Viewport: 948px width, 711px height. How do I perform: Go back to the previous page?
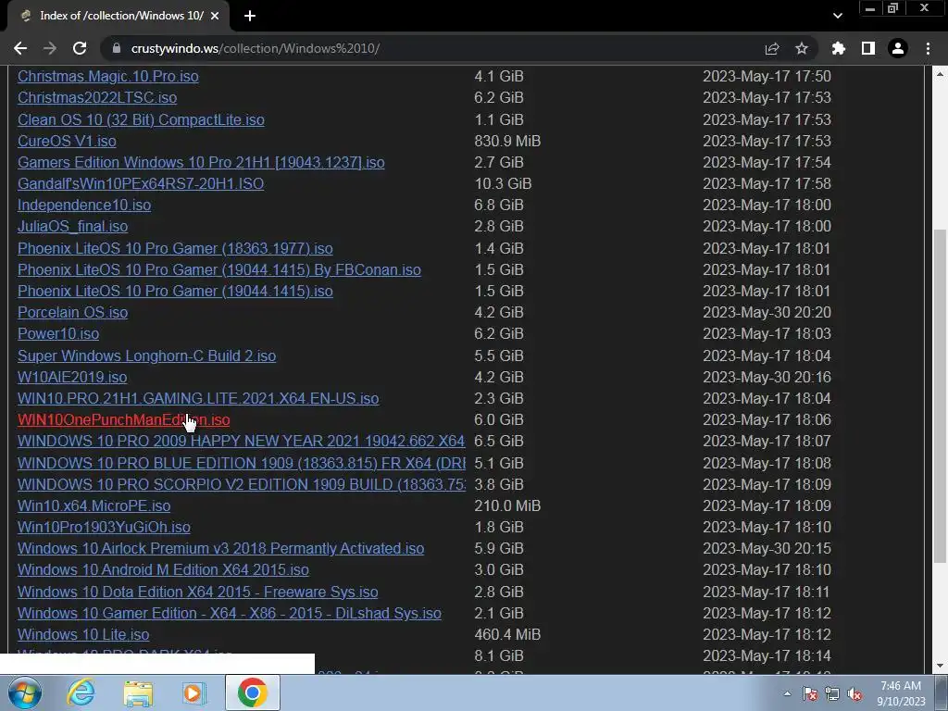point(20,48)
